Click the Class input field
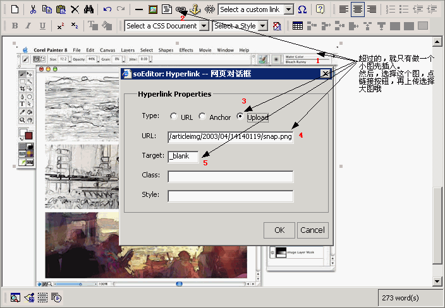The width and height of the screenshot is (445, 308). pyautogui.click(x=231, y=176)
